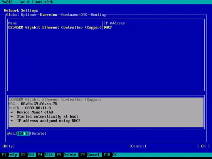Click the YaST2 title bar text

coord(27,2)
